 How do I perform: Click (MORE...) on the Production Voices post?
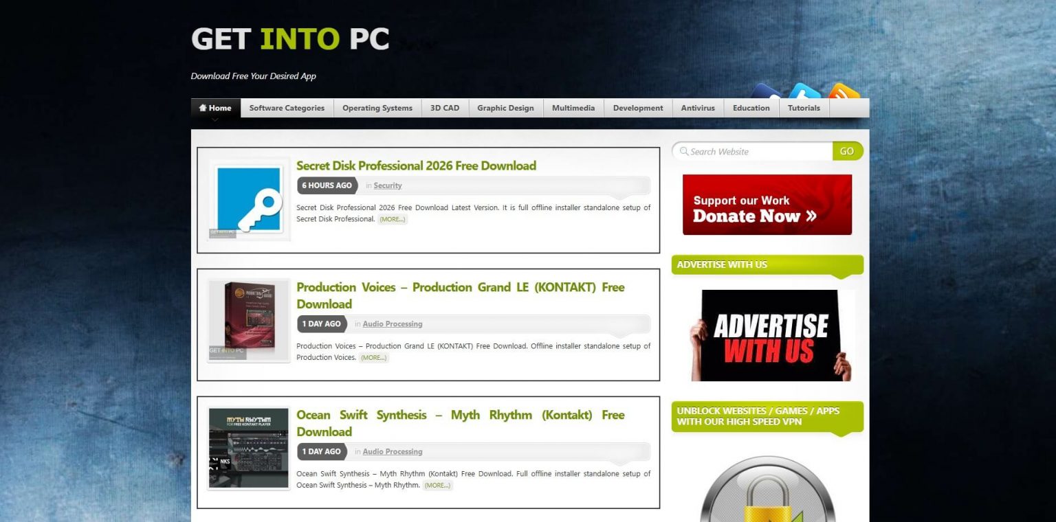click(374, 358)
